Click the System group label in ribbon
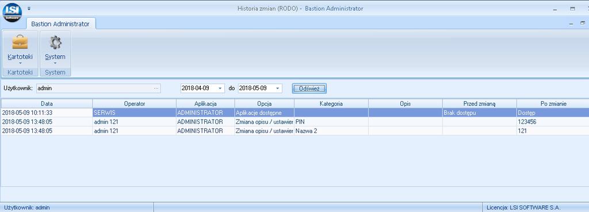Screen dimensions: 589x212 pyautogui.click(x=55, y=72)
